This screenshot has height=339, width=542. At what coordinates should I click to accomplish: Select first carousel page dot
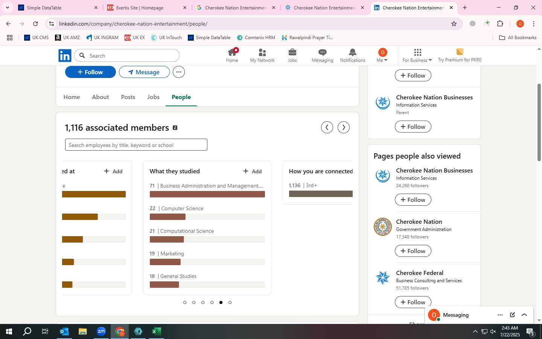coord(185,302)
